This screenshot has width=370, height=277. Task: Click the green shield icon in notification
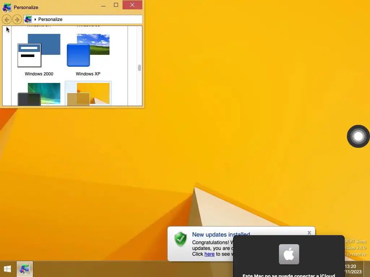181,239
